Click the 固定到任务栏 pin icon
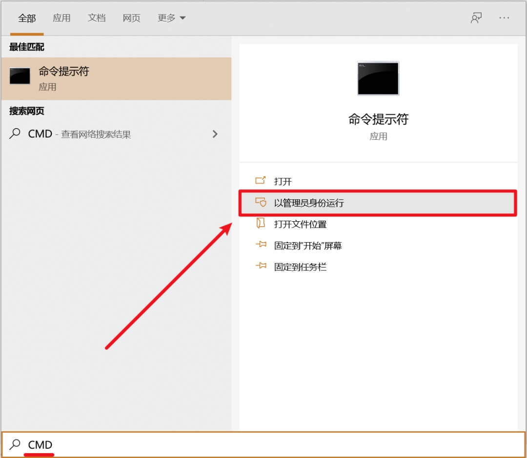Screen dimensions: 527x458 pyautogui.click(x=261, y=267)
